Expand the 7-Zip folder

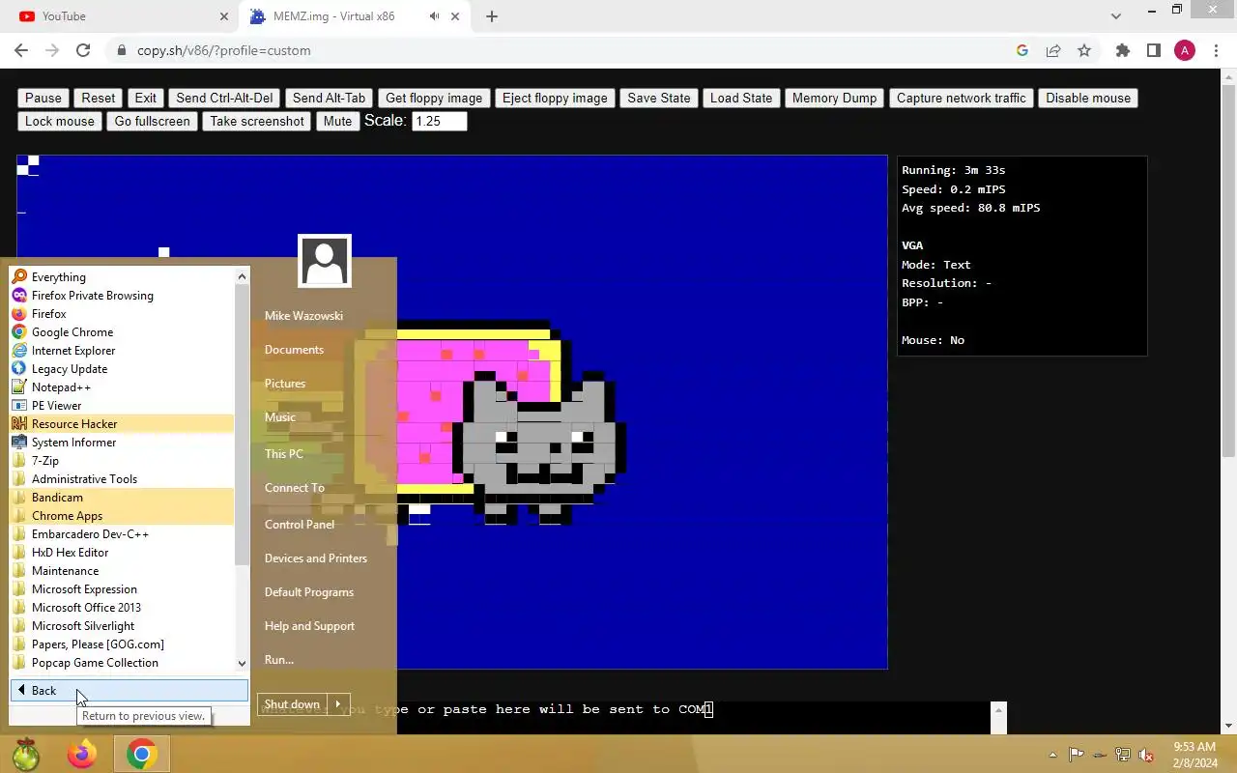coord(122,461)
